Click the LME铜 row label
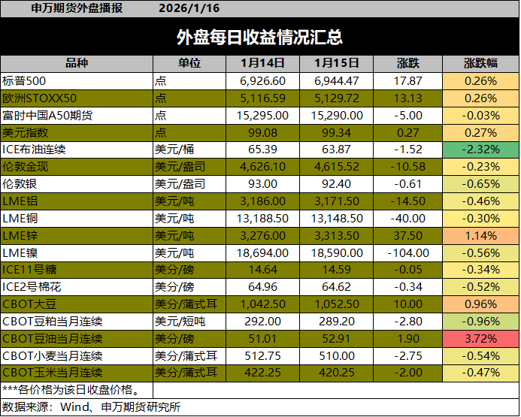This screenshot has width=521, height=417. pos(20,219)
